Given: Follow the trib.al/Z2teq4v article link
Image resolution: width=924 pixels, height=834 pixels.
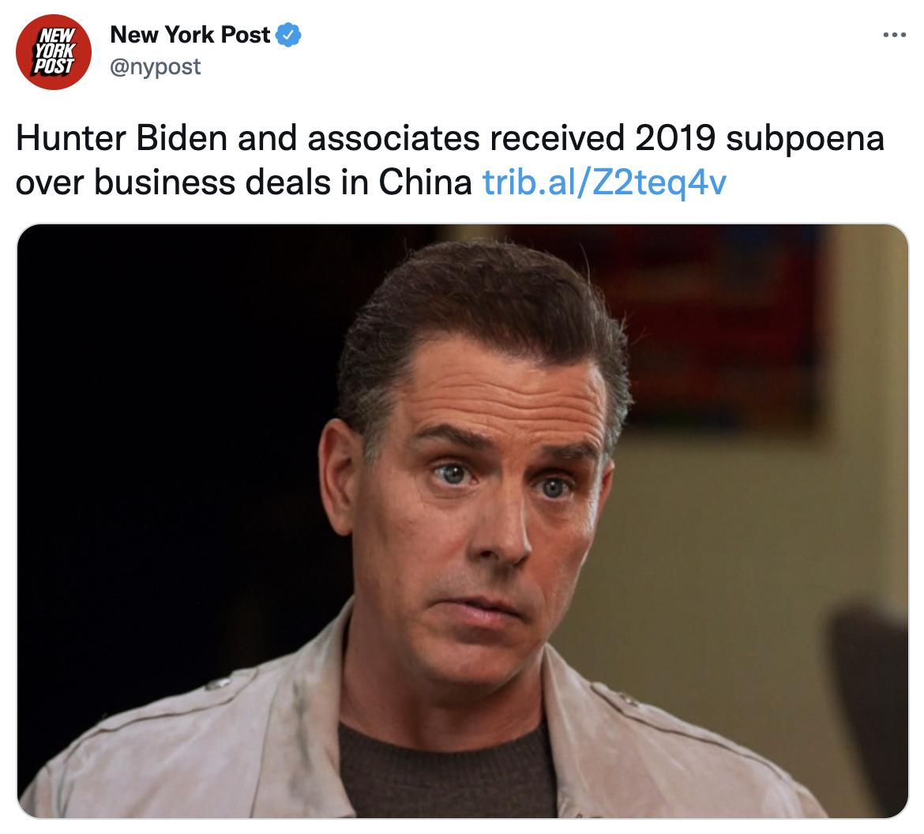Looking at the screenshot, I should point(605,182).
